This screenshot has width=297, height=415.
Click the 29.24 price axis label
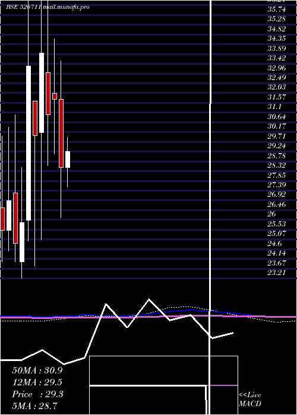coord(277,146)
